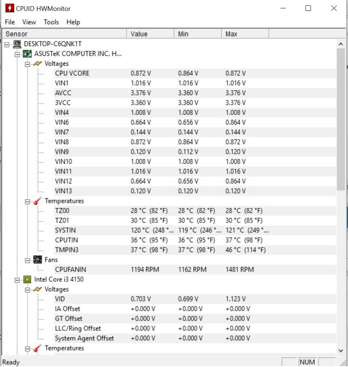Open the Tools menu
348x367 pixels.
click(x=51, y=22)
